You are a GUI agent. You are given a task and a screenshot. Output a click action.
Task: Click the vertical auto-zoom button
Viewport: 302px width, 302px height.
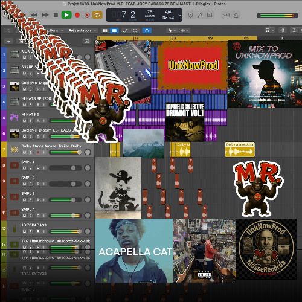294,30
